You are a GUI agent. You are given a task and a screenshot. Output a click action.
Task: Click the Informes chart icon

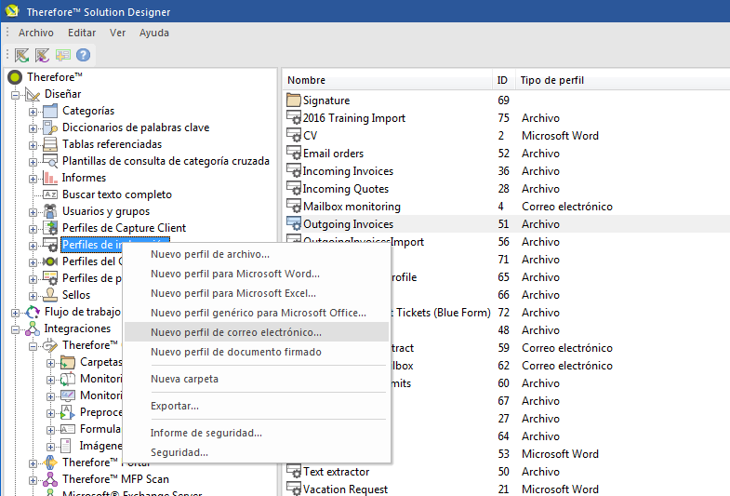click(50, 178)
